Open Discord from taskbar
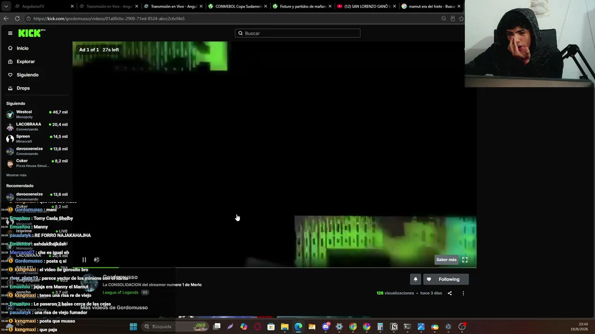Screen dimensions: 595x334 (325, 327)
